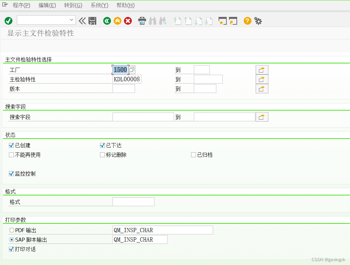Screen dimensions: 350x265
Task: Go to the Next Page icon
Action: coord(198,21)
